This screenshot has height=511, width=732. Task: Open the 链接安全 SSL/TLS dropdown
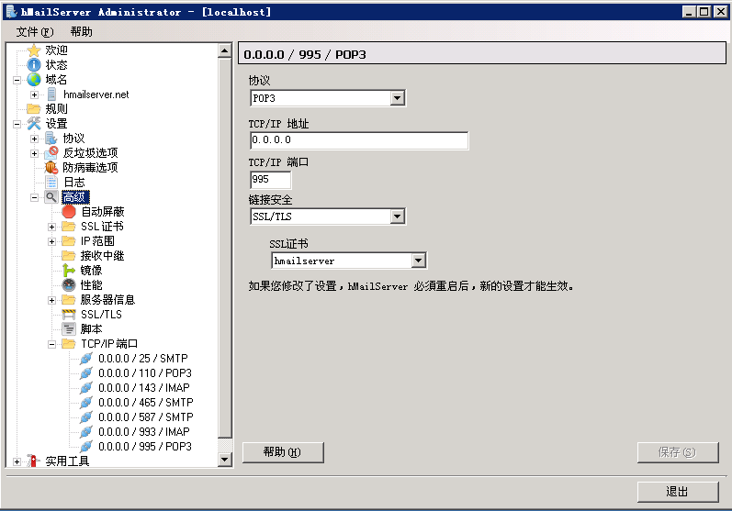[398, 217]
